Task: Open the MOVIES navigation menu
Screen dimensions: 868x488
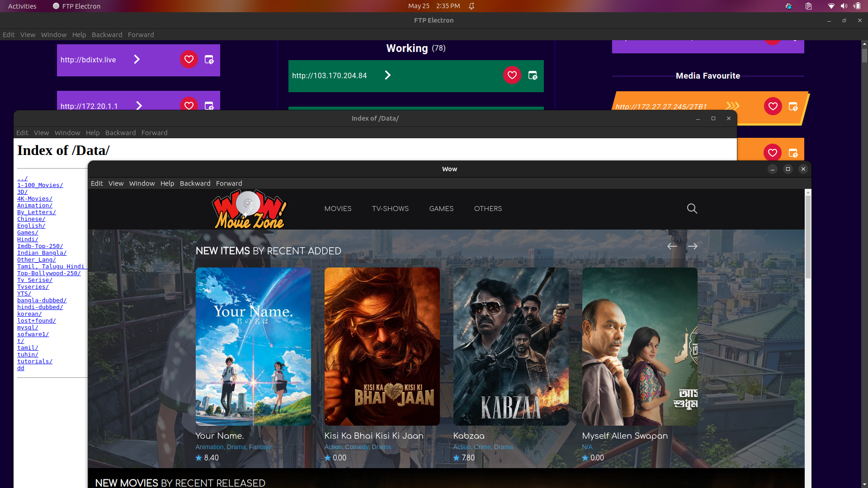Action: pyautogui.click(x=338, y=208)
